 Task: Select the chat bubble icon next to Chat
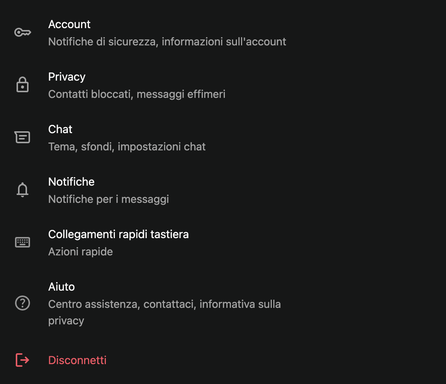tap(22, 137)
